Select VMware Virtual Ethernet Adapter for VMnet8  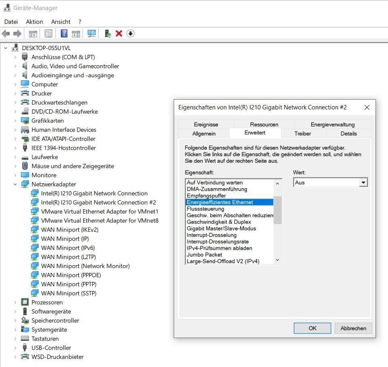[100, 220]
